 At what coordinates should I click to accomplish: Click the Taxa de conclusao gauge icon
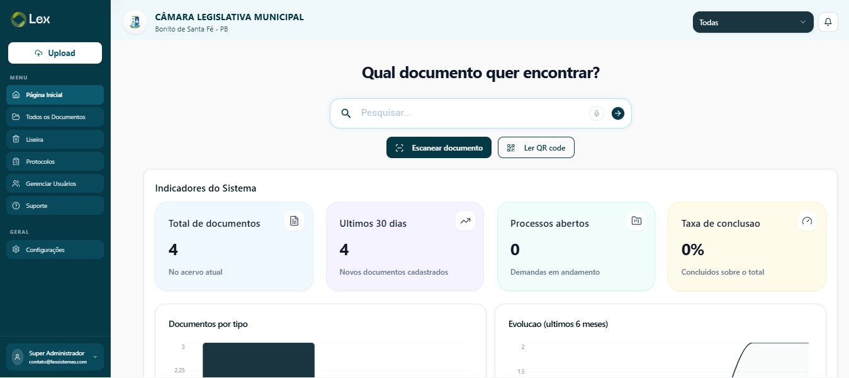pos(807,220)
